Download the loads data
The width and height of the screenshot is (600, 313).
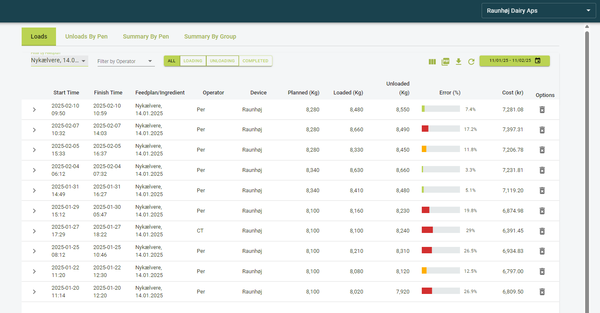[458, 61]
